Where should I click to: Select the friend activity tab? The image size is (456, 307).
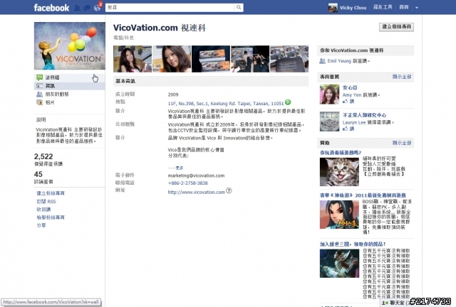click(70, 94)
